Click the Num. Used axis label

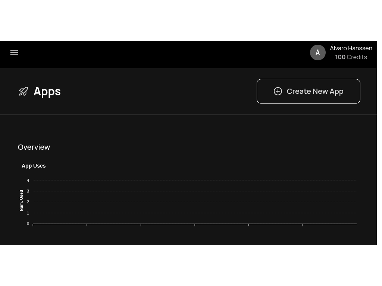pyautogui.click(x=21, y=200)
